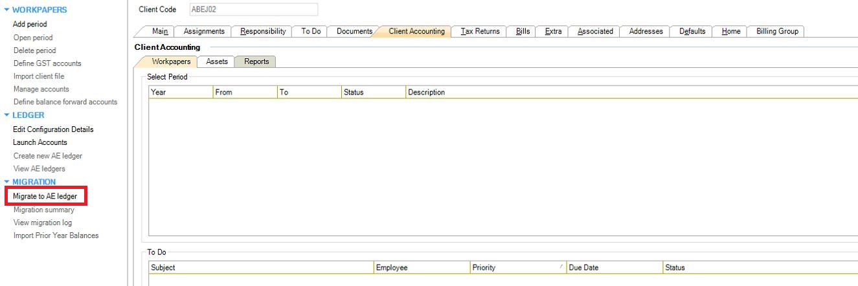Switch to the Main tab
The image size is (858, 286).
click(x=159, y=32)
